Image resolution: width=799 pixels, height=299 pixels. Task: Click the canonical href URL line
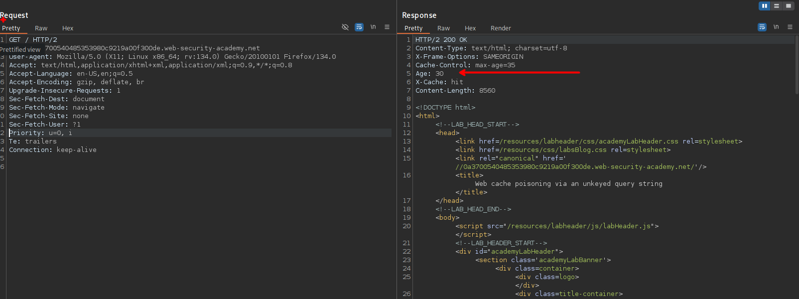tap(581, 166)
